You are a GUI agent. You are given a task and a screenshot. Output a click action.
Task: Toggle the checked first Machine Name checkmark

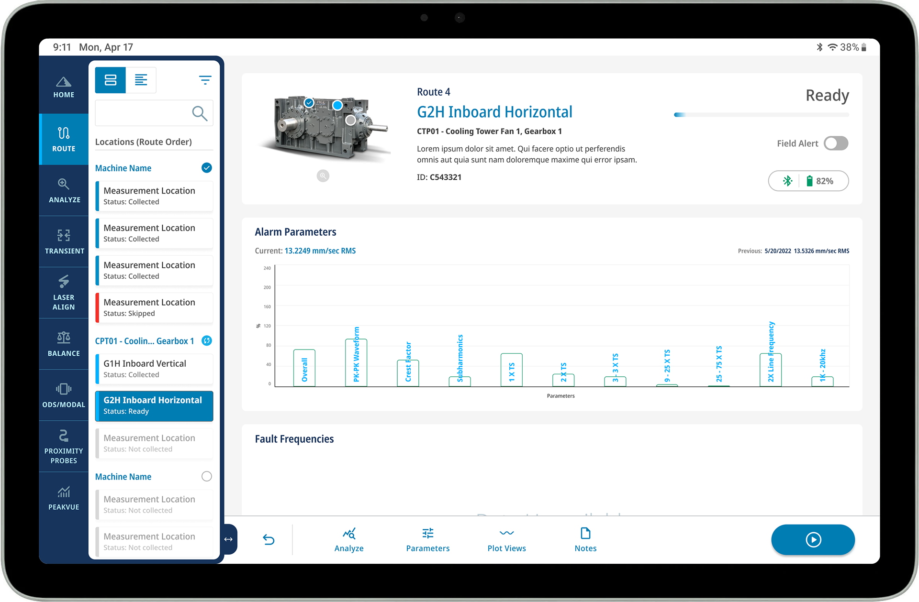click(x=206, y=168)
